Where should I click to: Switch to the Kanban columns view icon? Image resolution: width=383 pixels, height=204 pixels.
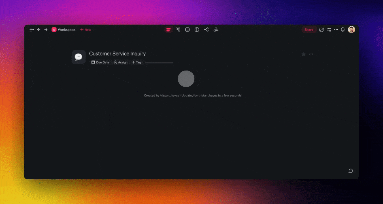178,29
